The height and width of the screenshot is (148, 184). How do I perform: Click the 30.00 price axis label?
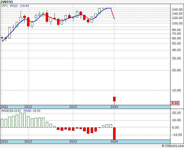pyautogui.click(x=176, y=58)
